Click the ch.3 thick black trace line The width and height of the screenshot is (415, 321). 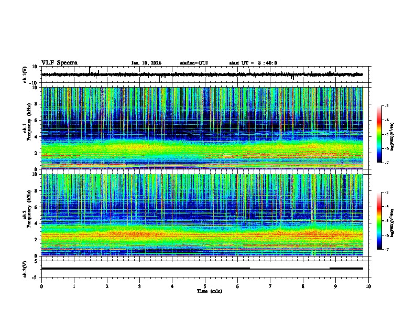(x=146, y=269)
